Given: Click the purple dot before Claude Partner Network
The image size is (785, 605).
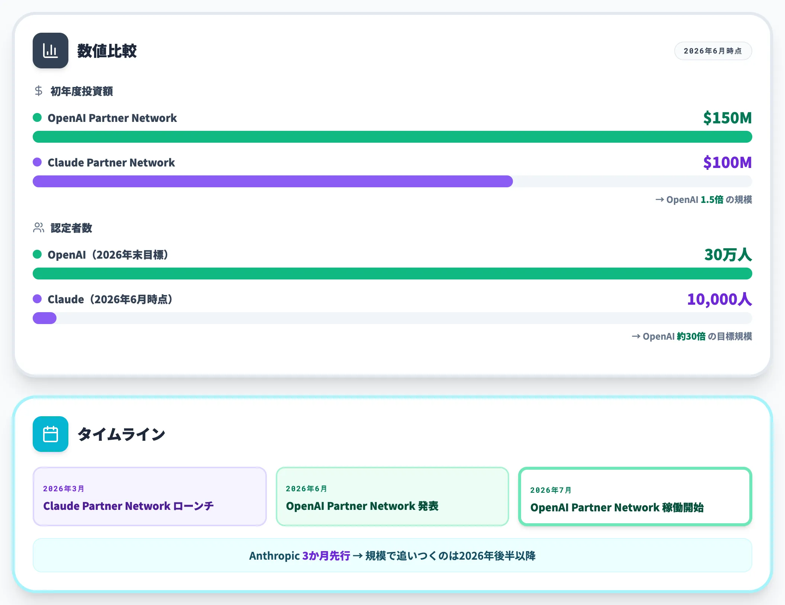Looking at the screenshot, I should coord(37,162).
